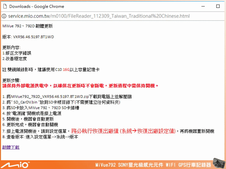
Task: Click banner text MiVue792 SONY星光級感光元件
Action: 129,165
